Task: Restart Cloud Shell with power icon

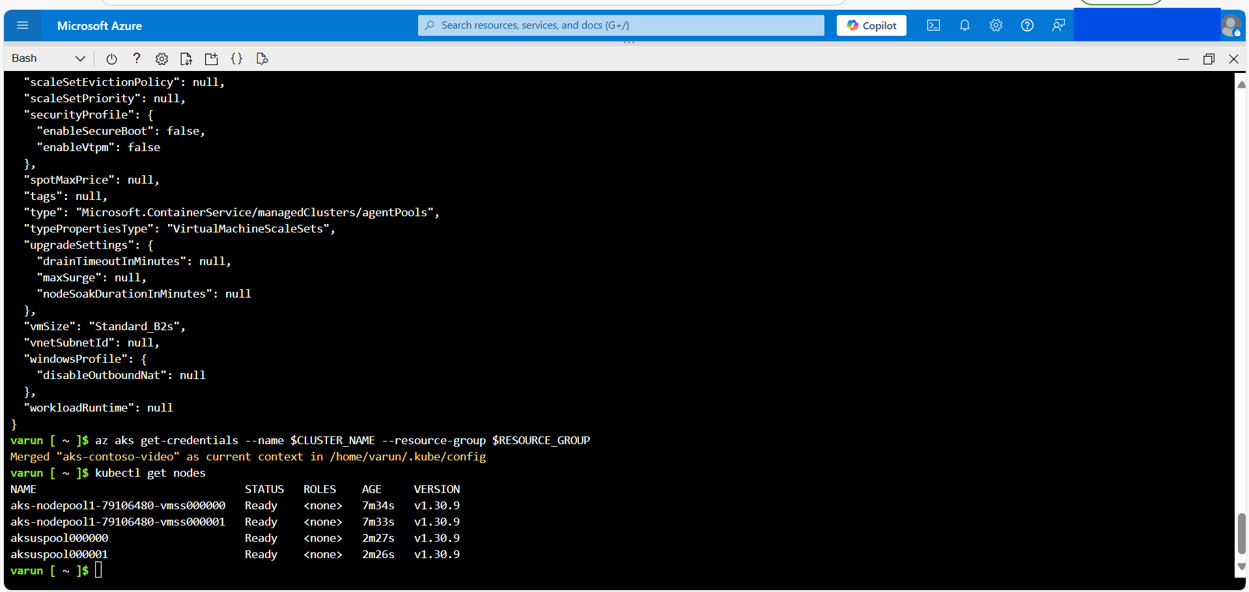Action: [111, 59]
